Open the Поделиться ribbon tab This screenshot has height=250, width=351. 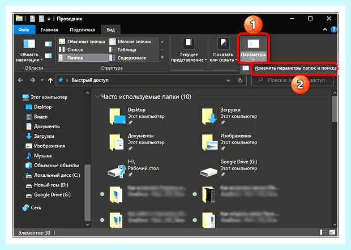[x=83, y=30]
